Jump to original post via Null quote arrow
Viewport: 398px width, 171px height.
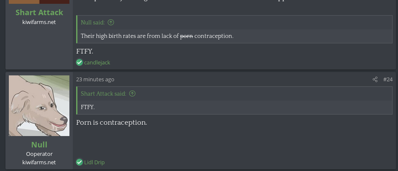point(111,22)
